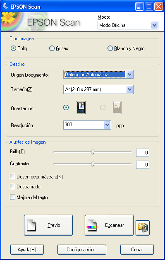The height and width of the screenshot is (260, 165).
Task: Choose the landscape orientation radio button
Action: 103,108
